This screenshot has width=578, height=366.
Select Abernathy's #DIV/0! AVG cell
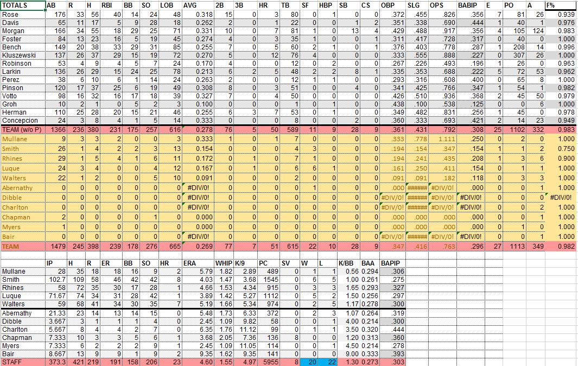tap(198, 188)
